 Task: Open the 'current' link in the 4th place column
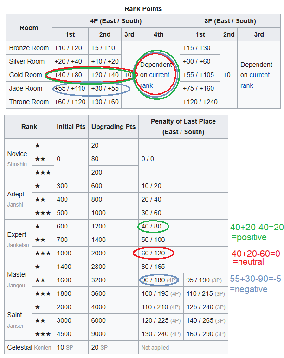pos(159,75)
